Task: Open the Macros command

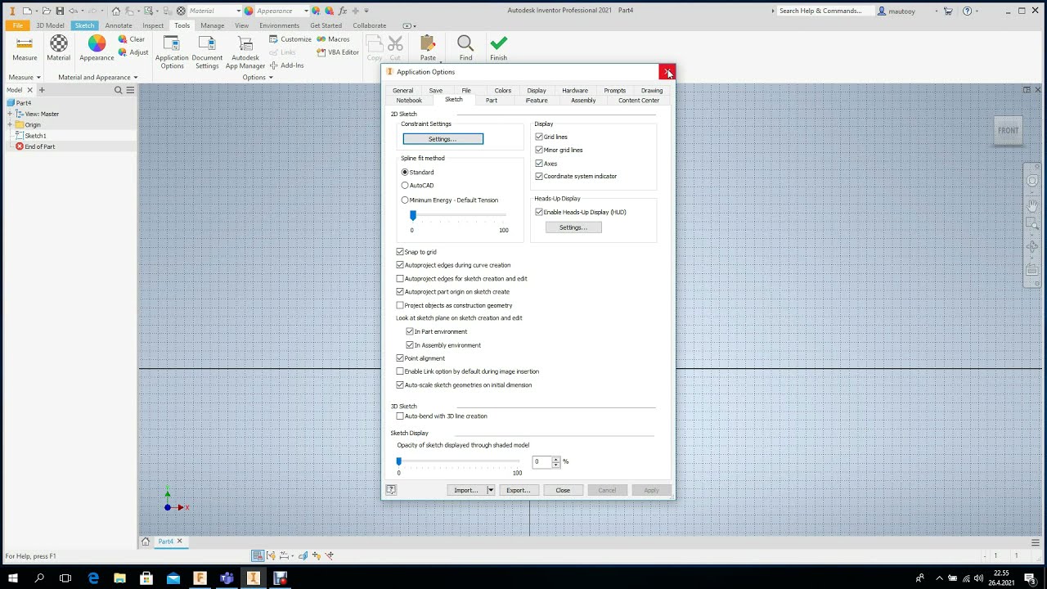Action: point(334,39)
